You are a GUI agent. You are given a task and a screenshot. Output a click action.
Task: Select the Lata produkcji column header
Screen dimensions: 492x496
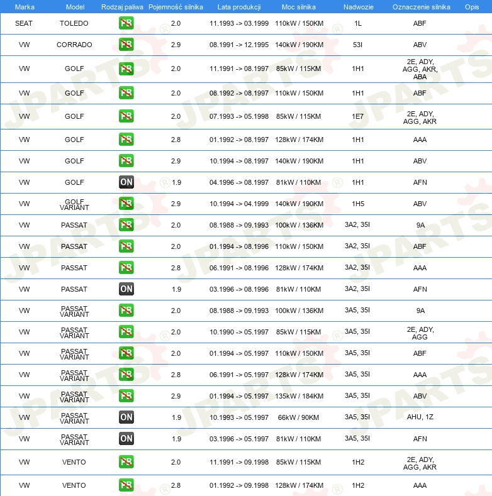click(239, 7)
